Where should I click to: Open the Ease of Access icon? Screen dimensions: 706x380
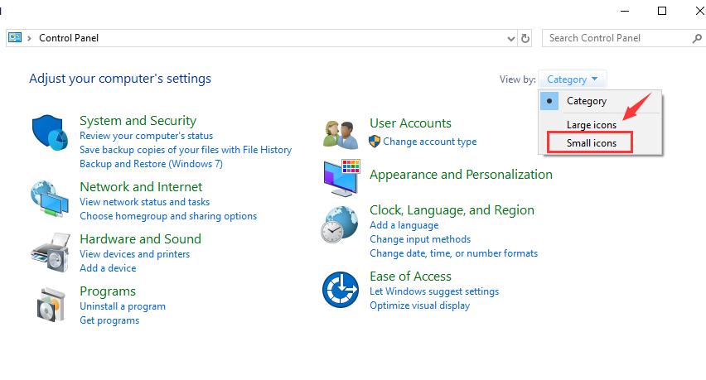340,290
